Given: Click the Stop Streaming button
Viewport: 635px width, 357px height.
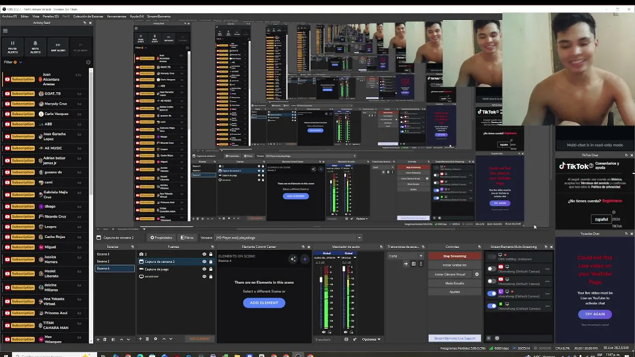Looking at the screenshot, I should pyautogui.click(x=454, y=256).
